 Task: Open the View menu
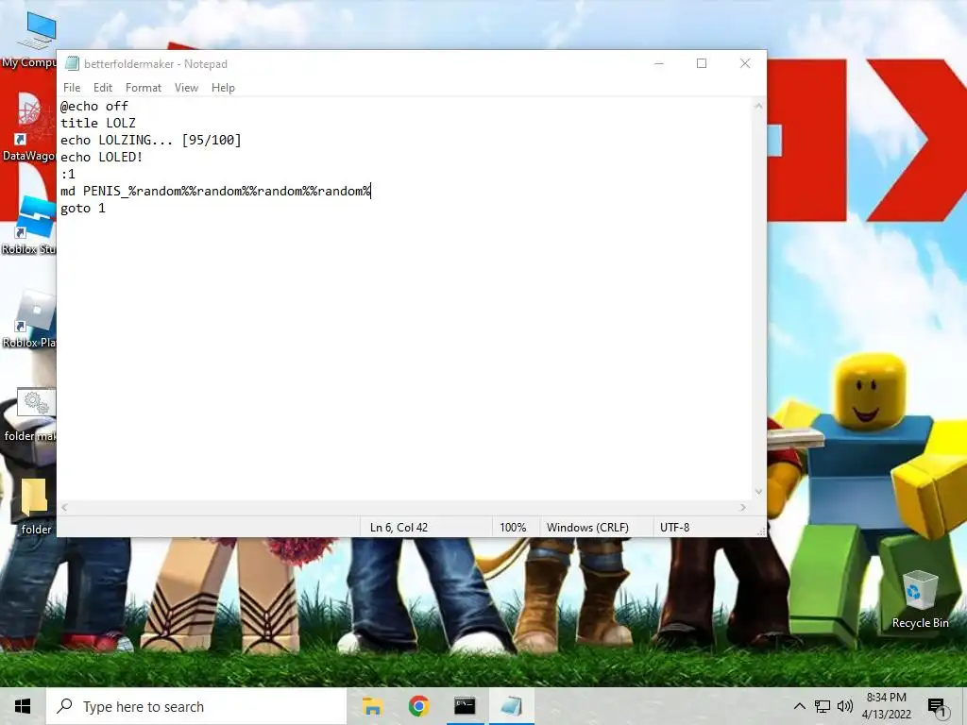pyautogui.click(x=186, y=88)
